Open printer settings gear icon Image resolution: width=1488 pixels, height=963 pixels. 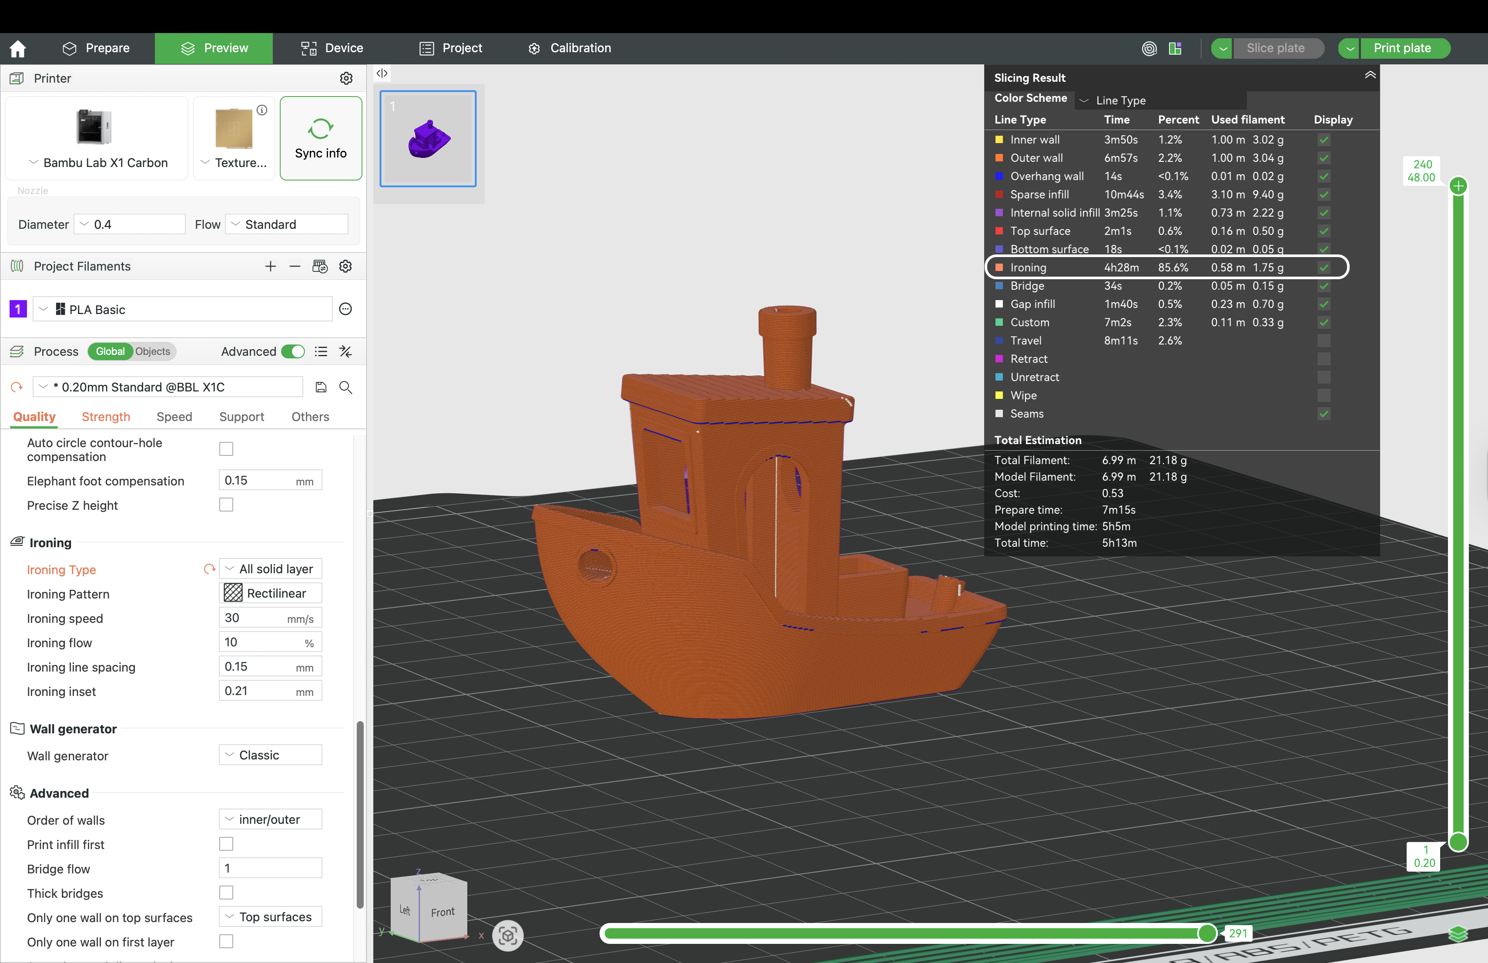pos(346,78)
